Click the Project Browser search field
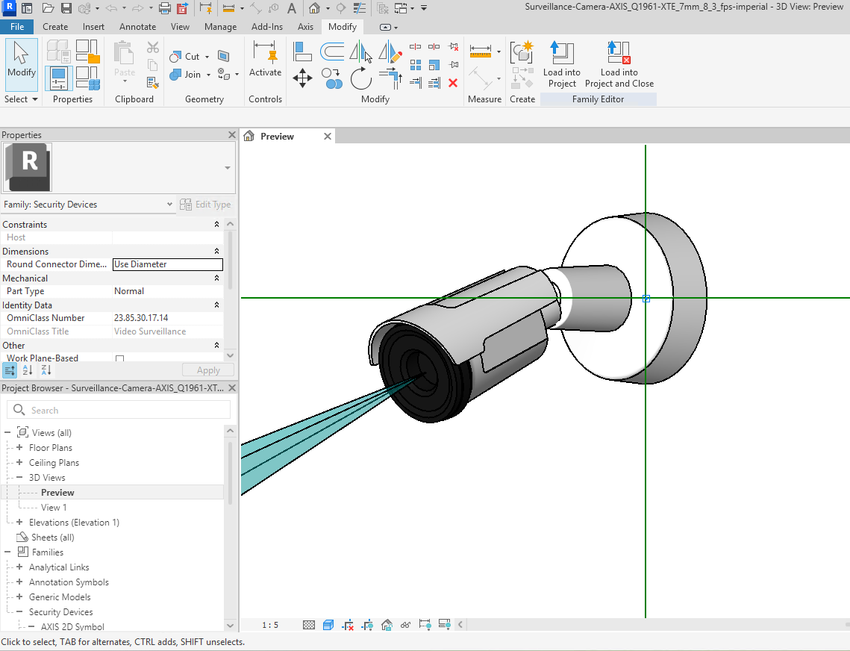This screenshot has width=850, height=651. click(x=119, y=410)
